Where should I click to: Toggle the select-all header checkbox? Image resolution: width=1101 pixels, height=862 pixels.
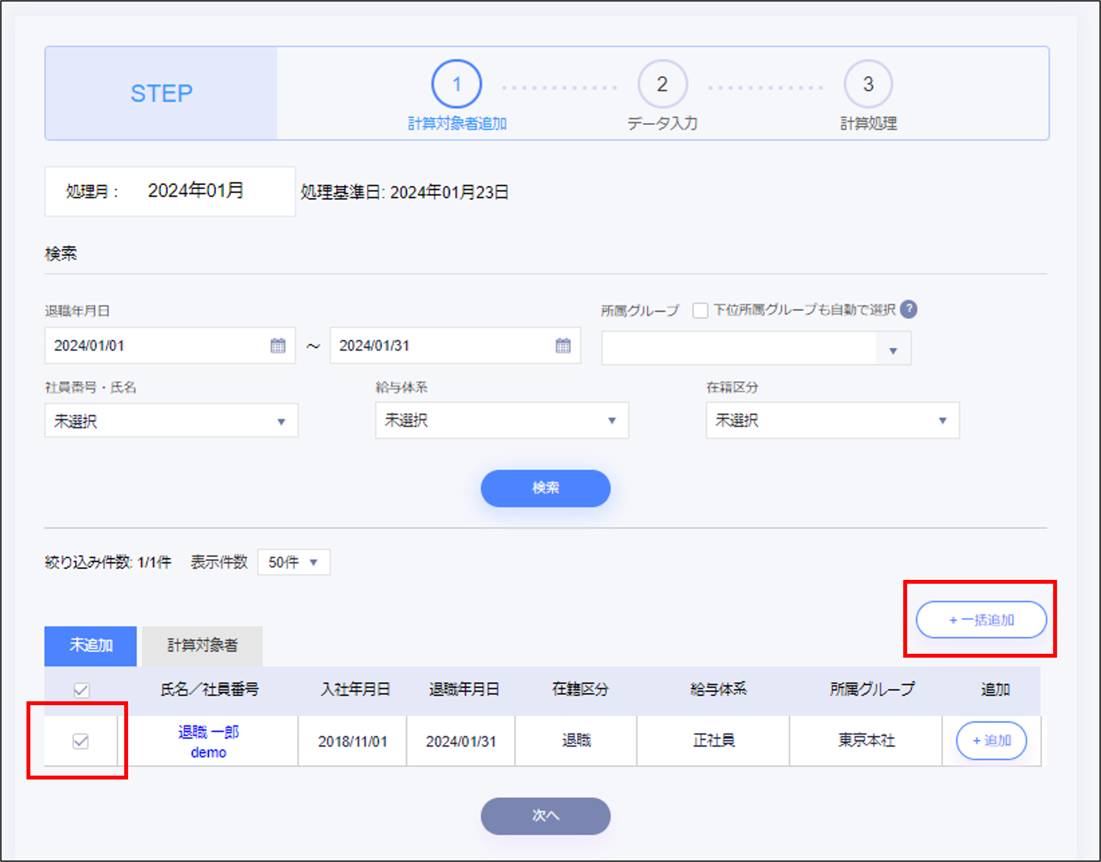pyautogui.click(x=81, y=690)
